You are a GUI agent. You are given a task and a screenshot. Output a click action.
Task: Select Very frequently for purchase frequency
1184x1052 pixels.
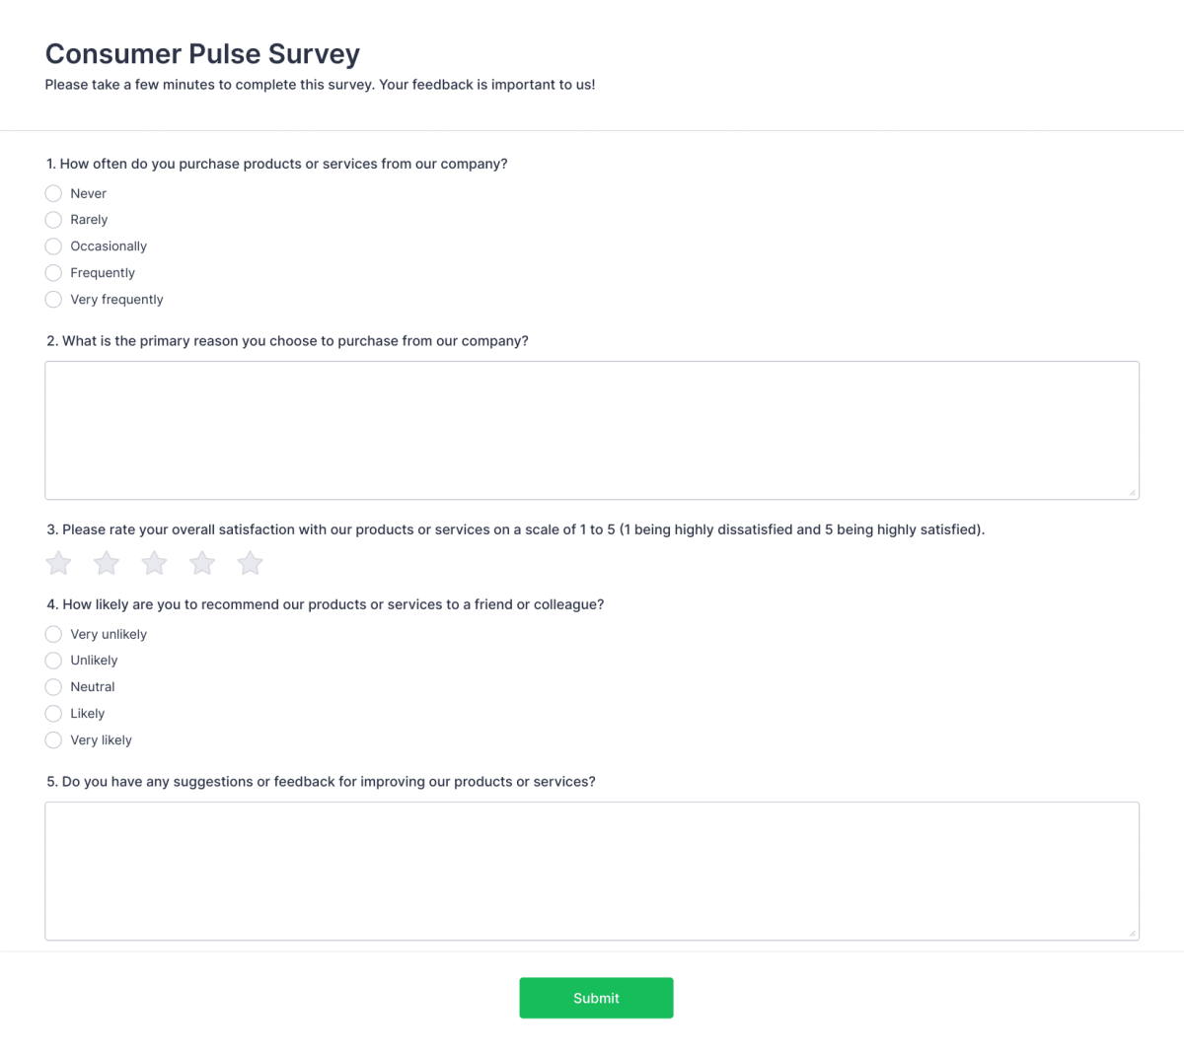click(53, 300)
